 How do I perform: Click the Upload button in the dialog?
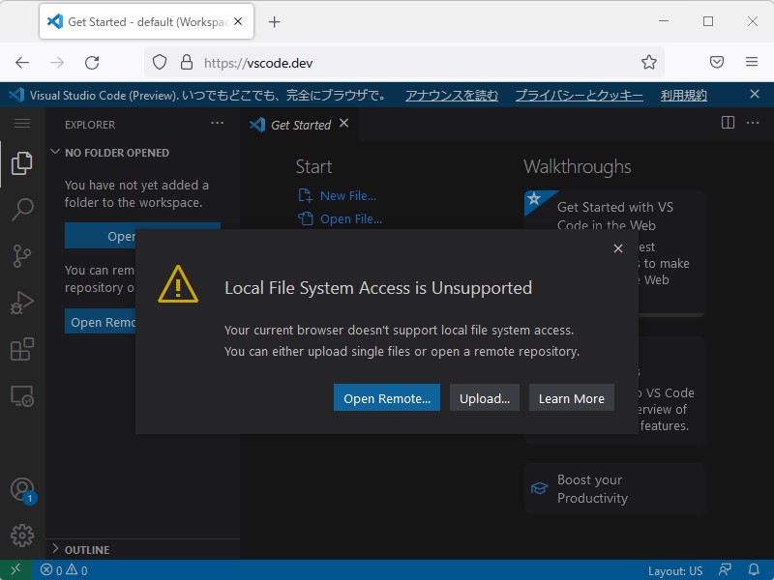point(485,397)
